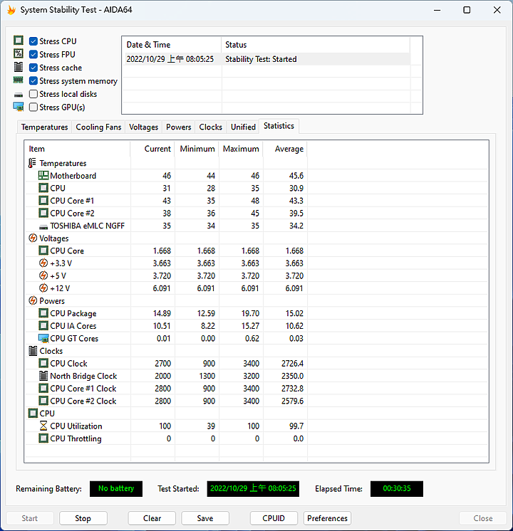Switch to the Clocks tab
Image resolution: width=513 pixels, height=531 pixels.
pyautogui.click(x=211, y=127)
